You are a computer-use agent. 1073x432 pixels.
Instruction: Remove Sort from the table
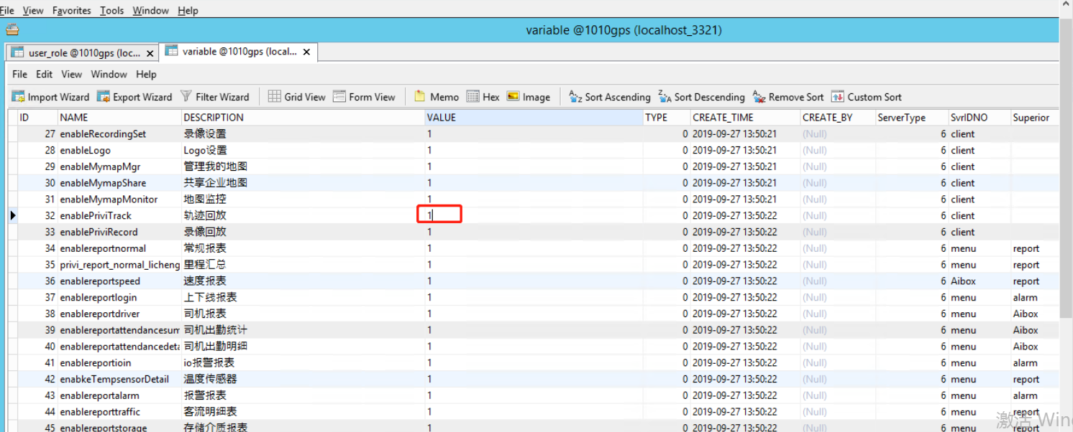point(788,97)
